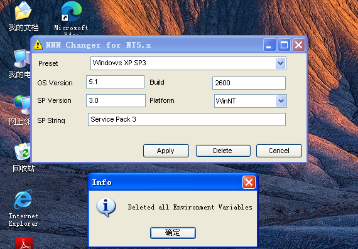
Task: Minimize the NNN Changer window
Action: pos(269,45)
